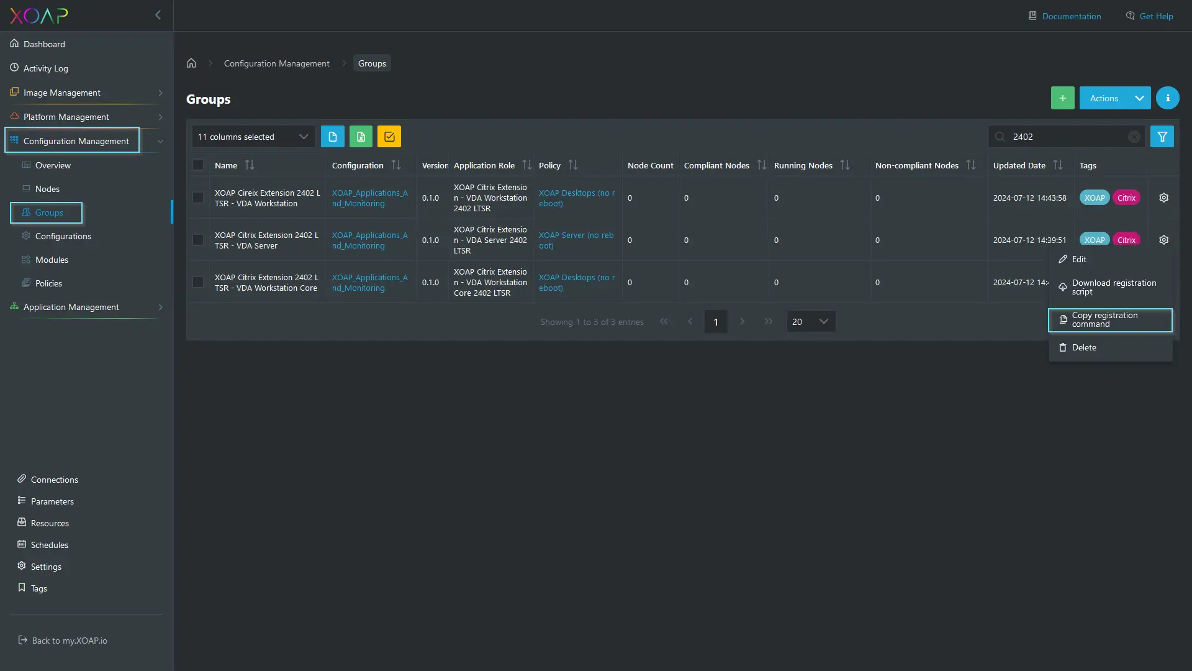The width and height of the screenshot is (1192, 671).
Task: Toggle the select-all checkbox in header
Action: [198, 165]
